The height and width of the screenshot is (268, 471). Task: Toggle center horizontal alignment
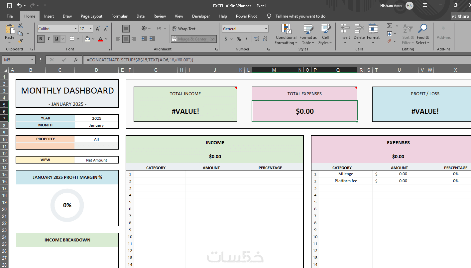(126, 39)
